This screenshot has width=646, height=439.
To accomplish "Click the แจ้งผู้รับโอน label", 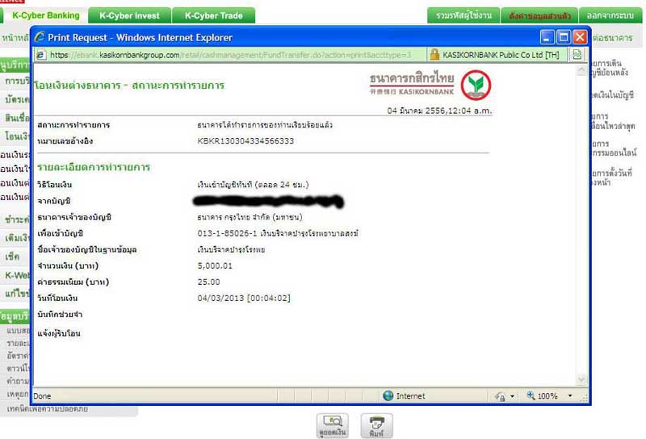I will point(58,333).
